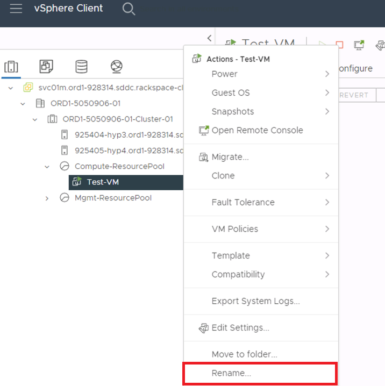Select Migrate... from the actions menu
This screenshot has height=386, width=385.
click(261, 157)
